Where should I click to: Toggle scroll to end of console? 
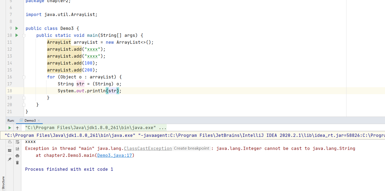17,149
